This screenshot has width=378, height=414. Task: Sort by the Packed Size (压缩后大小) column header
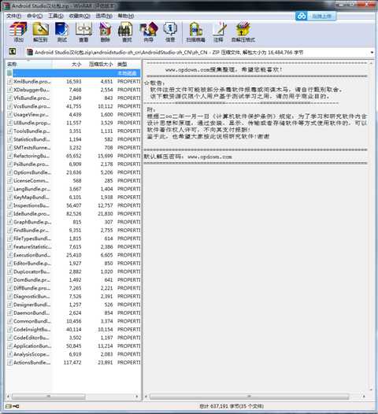(x=99, y=65)
